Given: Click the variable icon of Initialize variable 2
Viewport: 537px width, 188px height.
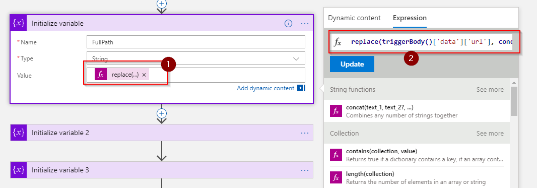Looking at the screenshot, I should click(x=19, y=133).
